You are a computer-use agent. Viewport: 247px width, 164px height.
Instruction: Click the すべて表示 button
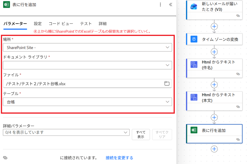(x=141, y=134)
